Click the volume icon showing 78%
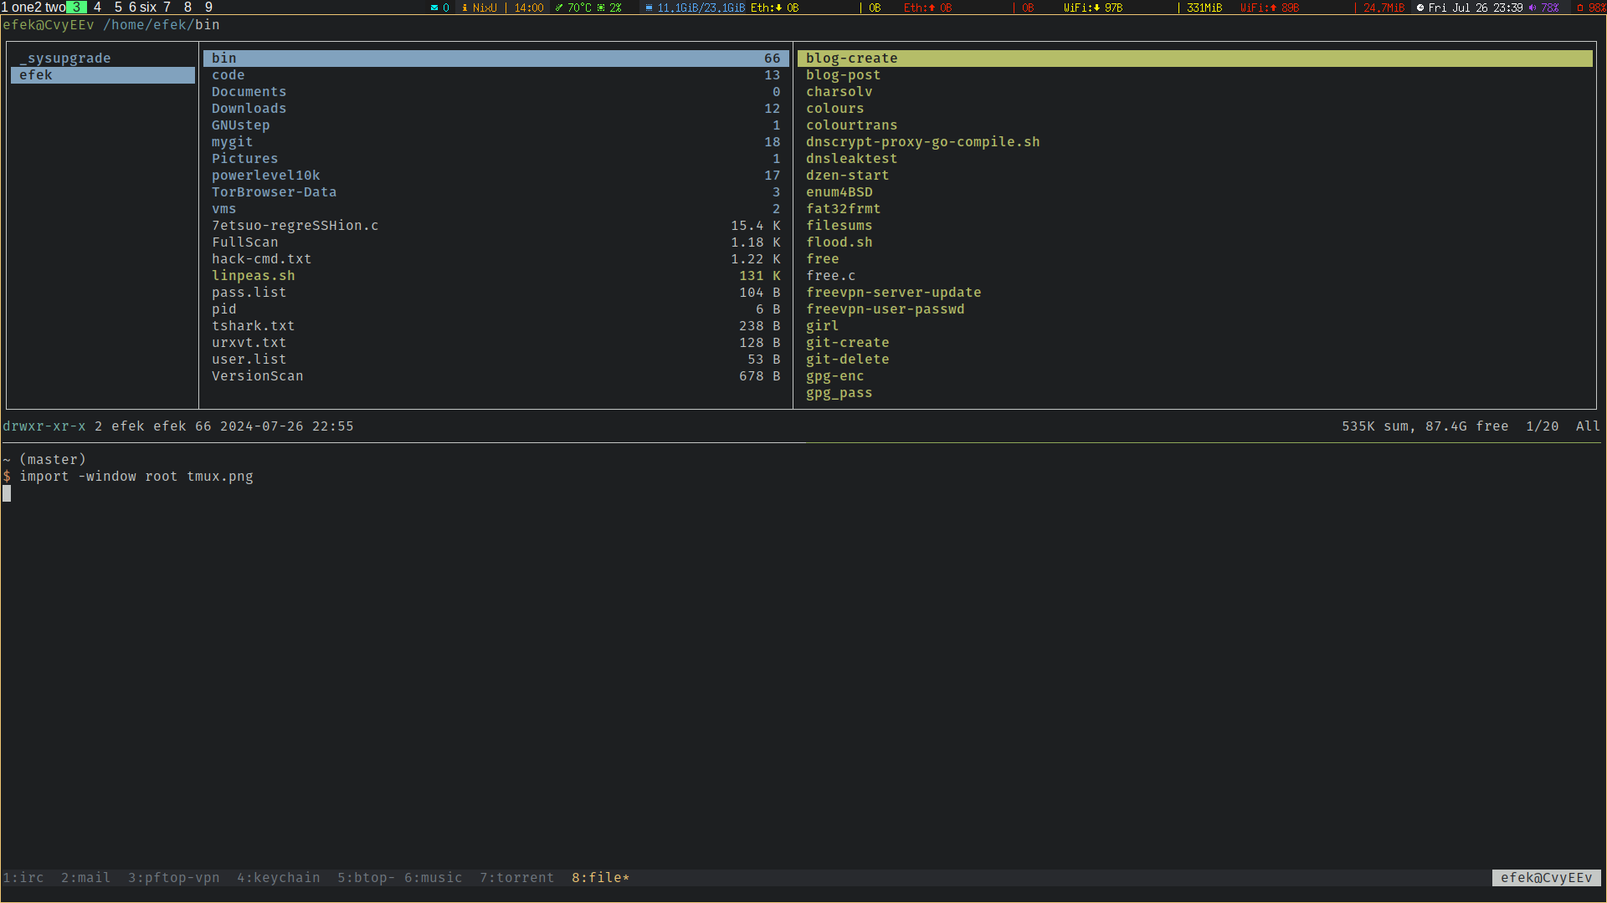This screenshot has height=903, width=1607. point(1533,8)
